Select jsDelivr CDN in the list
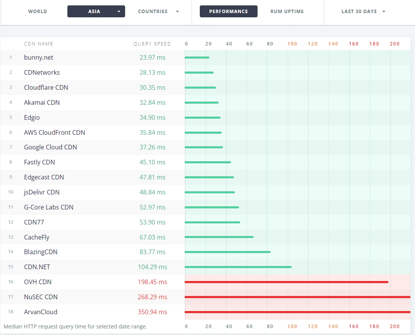 42,192
